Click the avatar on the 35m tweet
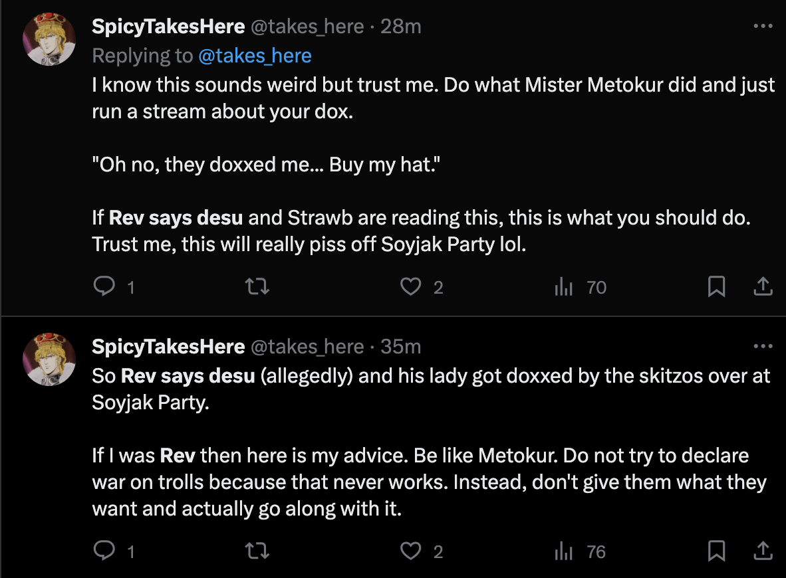The height and width of the screenshot is (578, 786). coord(50,359)
